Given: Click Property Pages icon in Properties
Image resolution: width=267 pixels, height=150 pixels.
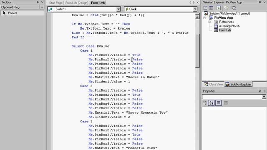Looking at the screenshot, I should 226,103.
